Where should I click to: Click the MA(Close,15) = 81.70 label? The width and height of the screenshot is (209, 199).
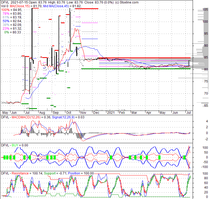coord(26,6)
